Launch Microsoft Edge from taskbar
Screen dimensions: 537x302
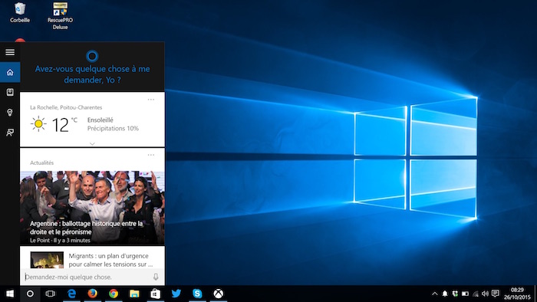point(71,294)
